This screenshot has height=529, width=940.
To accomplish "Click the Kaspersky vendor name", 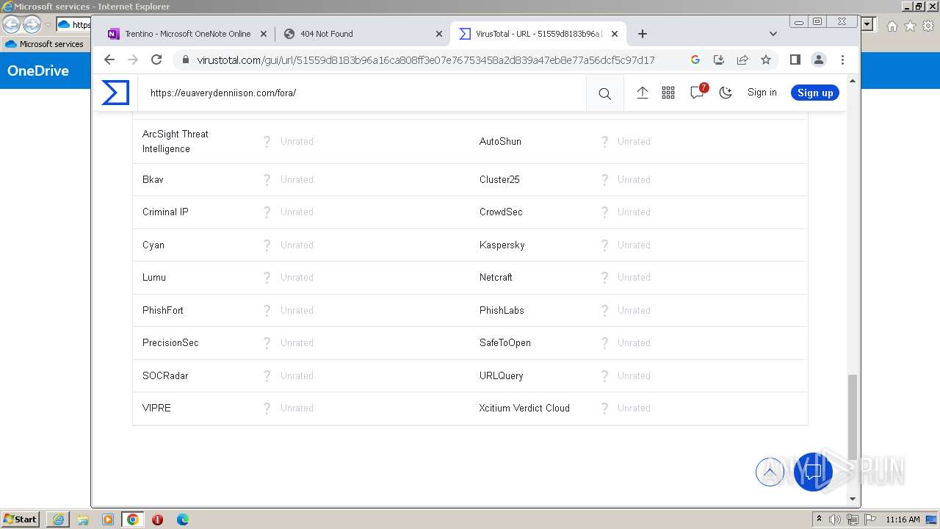I will pyautogui.click(x=502, y=245).
